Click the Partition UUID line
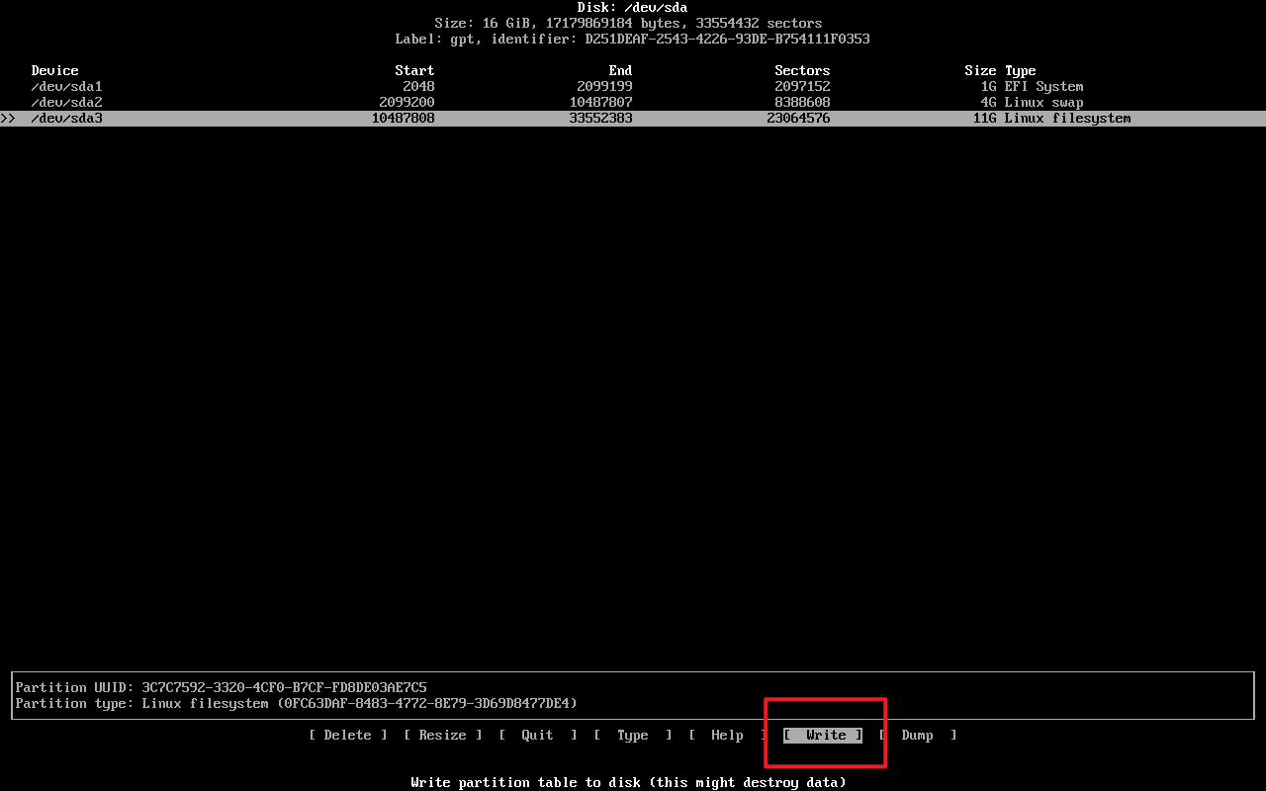The width and height of the screenshot is (1266, 791). click(x=222, y=687)
